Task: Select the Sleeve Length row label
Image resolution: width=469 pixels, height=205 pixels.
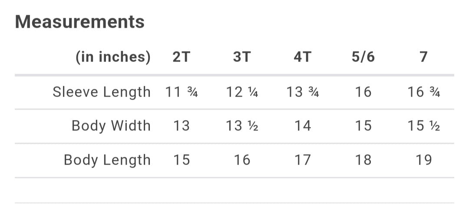Action: (x=102, y=92)
